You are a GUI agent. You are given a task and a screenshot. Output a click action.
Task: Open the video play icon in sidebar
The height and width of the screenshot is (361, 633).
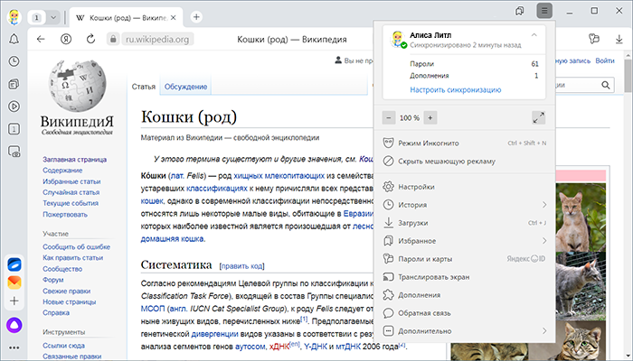tap(14, 106)
